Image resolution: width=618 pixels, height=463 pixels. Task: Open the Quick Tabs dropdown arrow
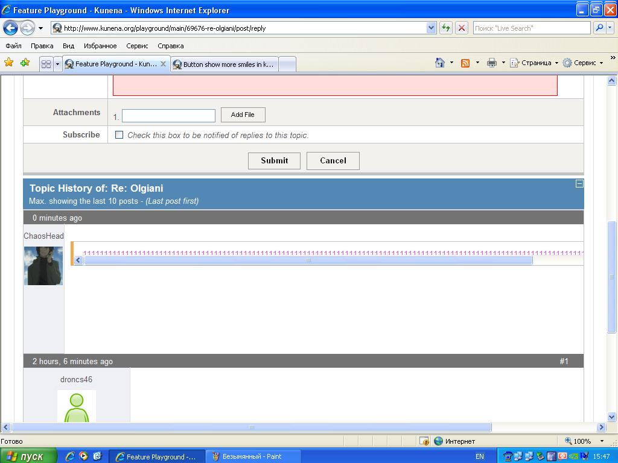pyautogui.click(x=58, y=64)
